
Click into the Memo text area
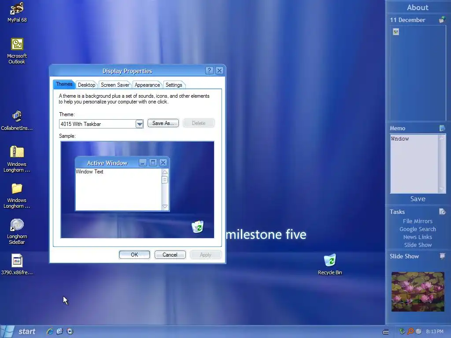coord(414,164)
